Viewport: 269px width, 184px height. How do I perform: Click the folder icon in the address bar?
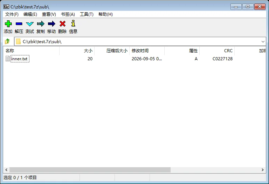tap(18, 42)
